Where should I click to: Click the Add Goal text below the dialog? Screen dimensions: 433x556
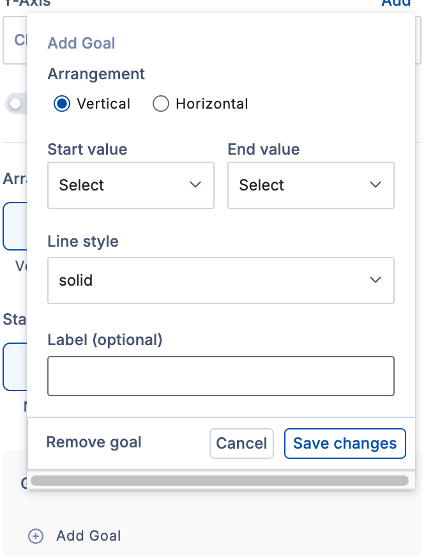point(88,536)
